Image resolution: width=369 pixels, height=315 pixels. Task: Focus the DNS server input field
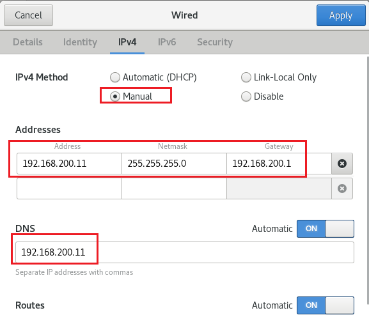pos(185,252)
